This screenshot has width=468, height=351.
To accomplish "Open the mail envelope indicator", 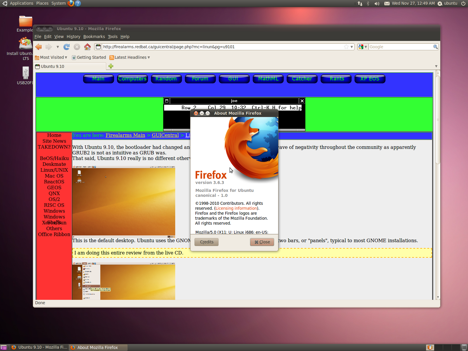I will [387, 4].
